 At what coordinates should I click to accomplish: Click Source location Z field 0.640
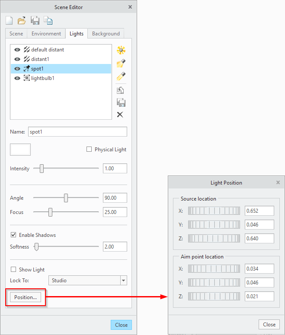coord(259,239)
